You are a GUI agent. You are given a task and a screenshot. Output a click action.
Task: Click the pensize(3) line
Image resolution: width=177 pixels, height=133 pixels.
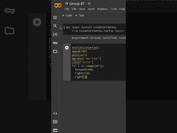79,55
